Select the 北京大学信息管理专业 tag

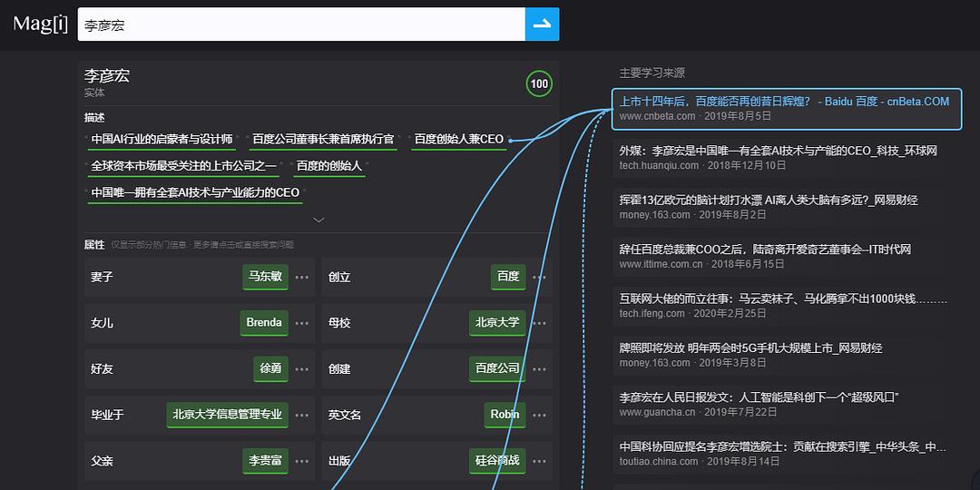pyautogui.click(x=228, y=415)
